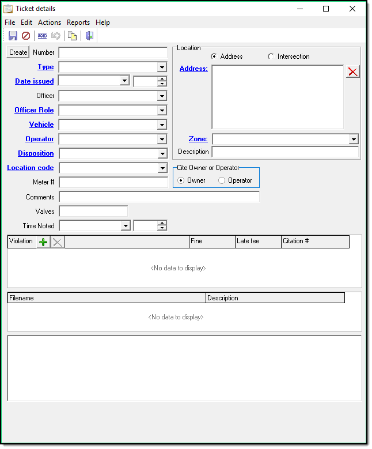Viewport: 372px width, 449px height.
Task: Follow the Officer Role link label
Action: [34, 110]
